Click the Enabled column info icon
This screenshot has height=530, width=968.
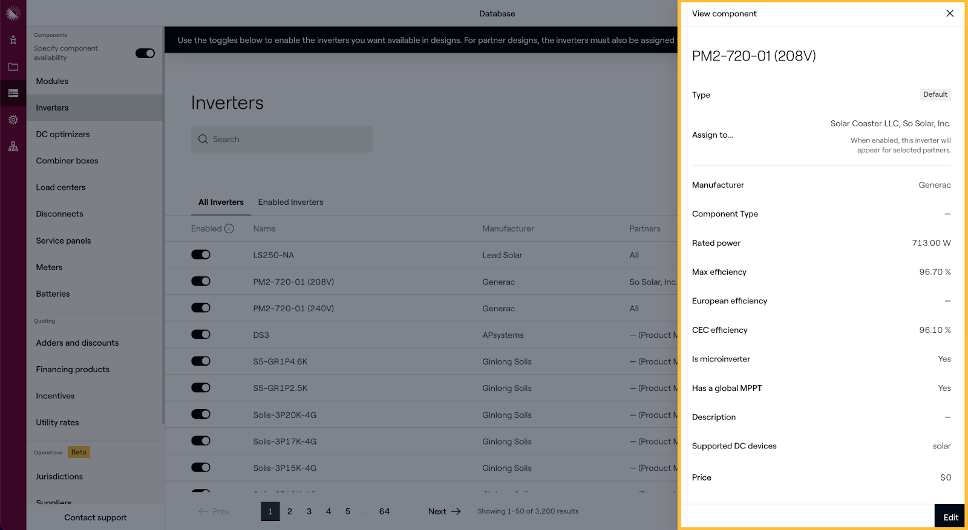click(x=229, y=228)
